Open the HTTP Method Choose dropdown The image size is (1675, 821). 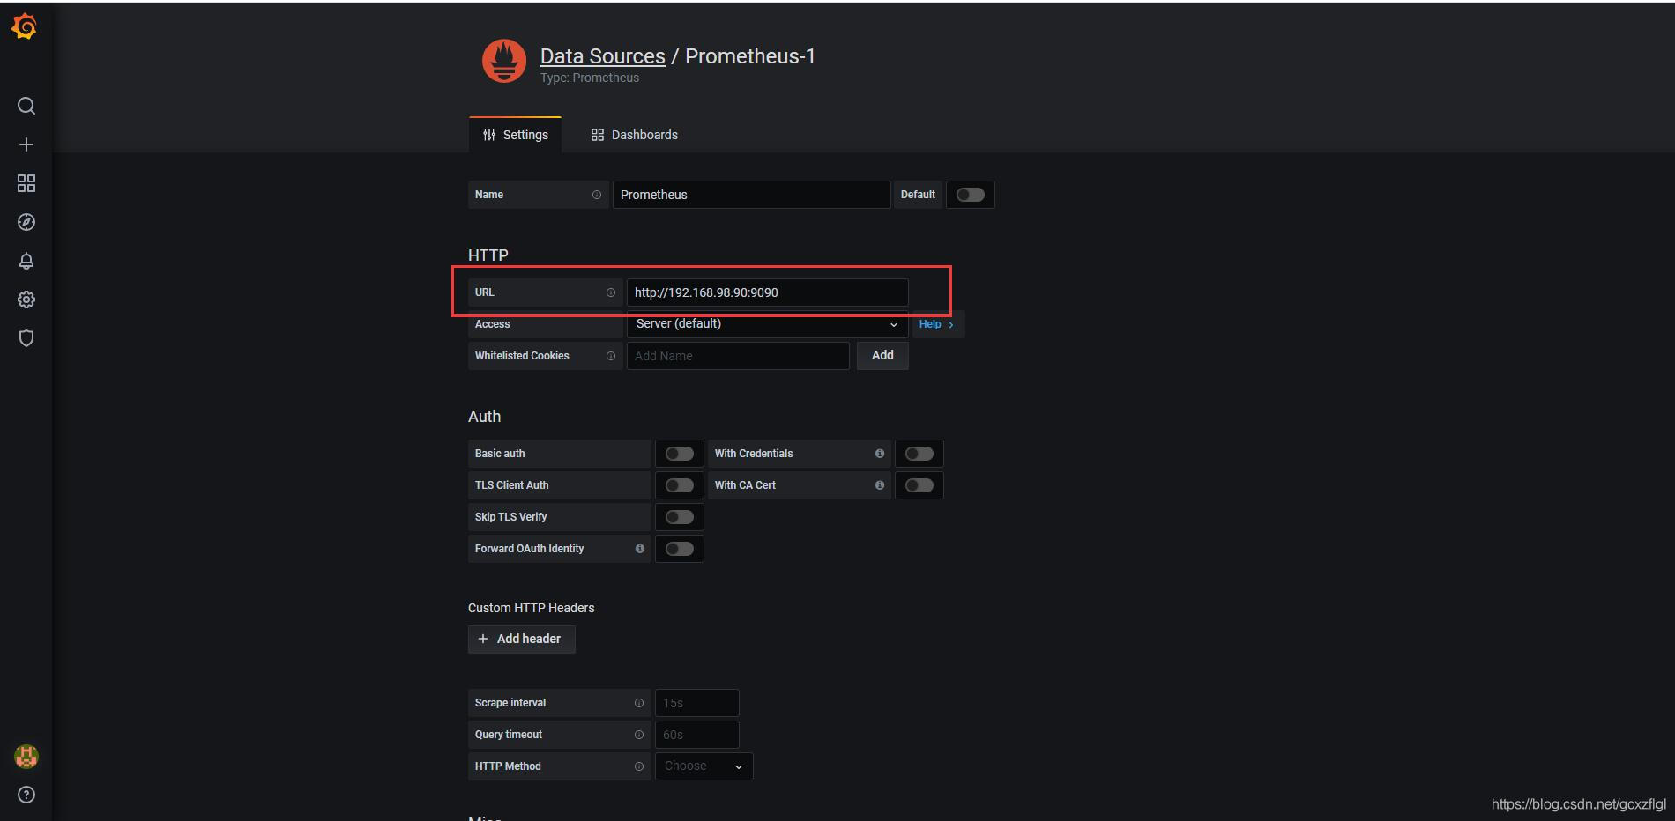tap(703, 766)
